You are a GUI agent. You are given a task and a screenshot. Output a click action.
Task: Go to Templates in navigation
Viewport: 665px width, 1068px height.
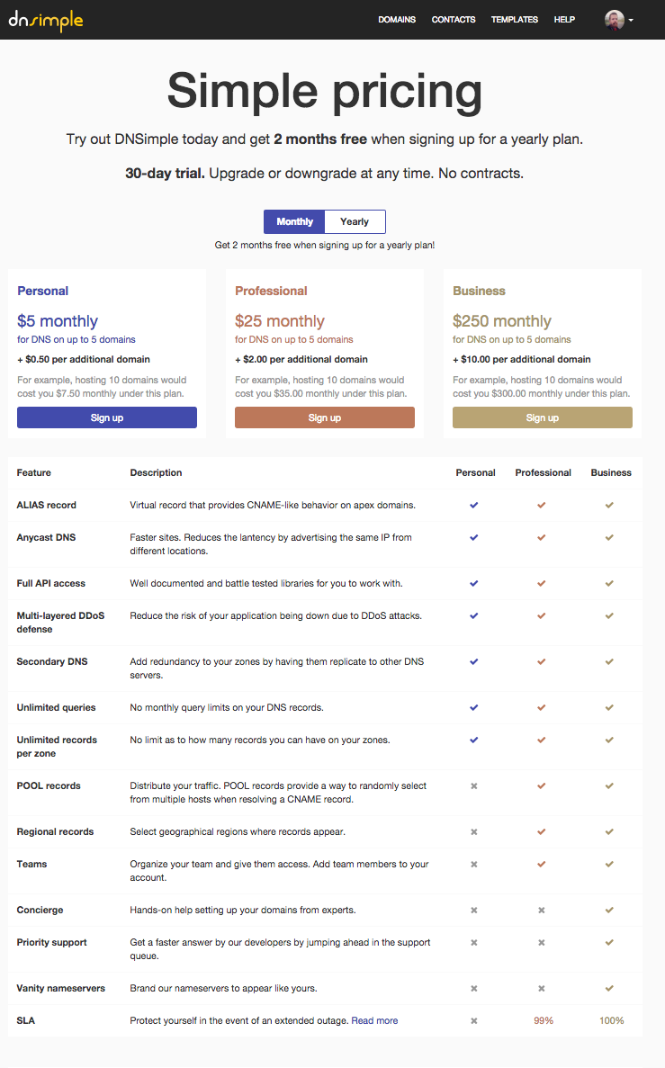pyautogui.click(x=515, y=20)
